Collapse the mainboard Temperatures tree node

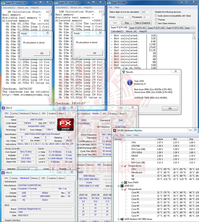point(122,166)
